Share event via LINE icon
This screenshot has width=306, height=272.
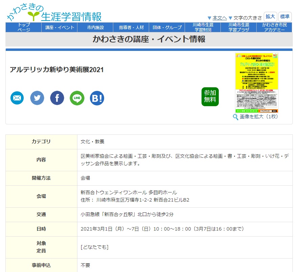pyautogui.click(x=77, y=98)
